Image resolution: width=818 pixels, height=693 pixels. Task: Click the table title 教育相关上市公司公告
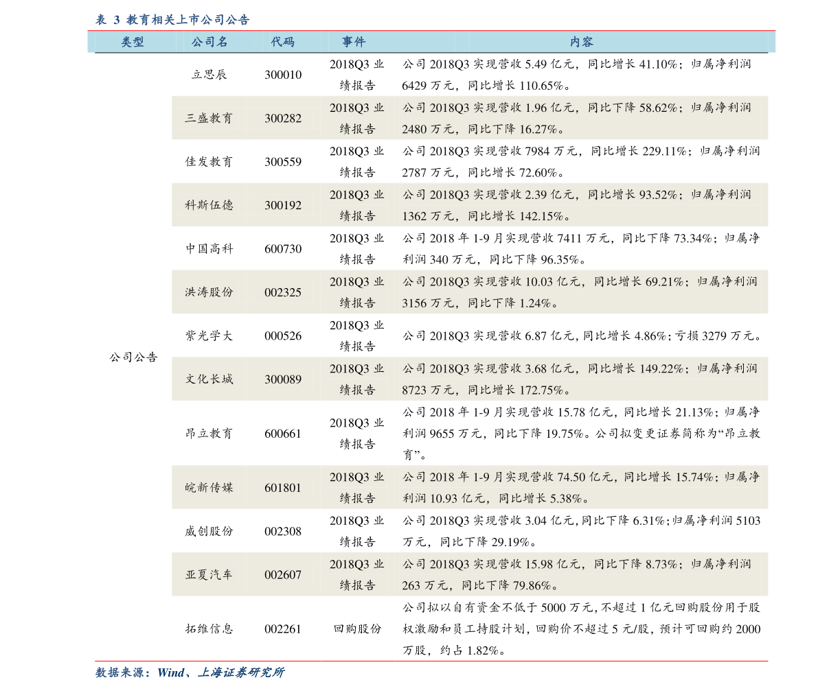tap(188, 20)
